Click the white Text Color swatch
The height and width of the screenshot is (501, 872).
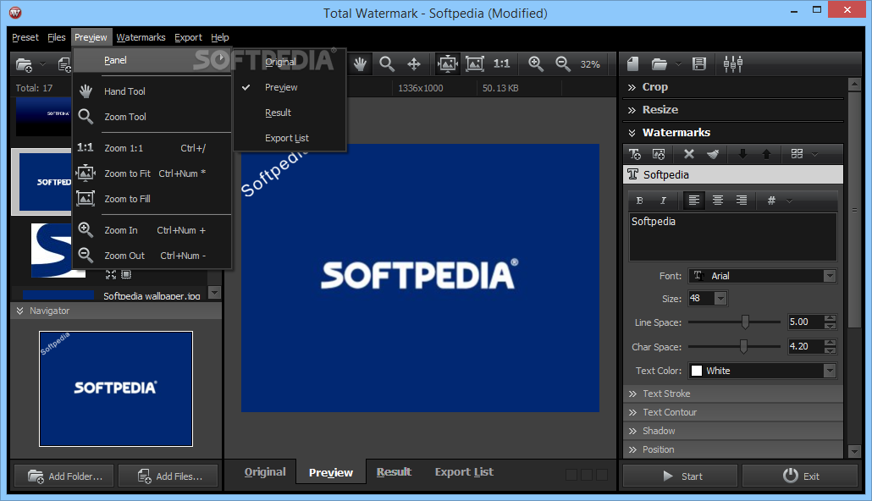tap(696, 371)
